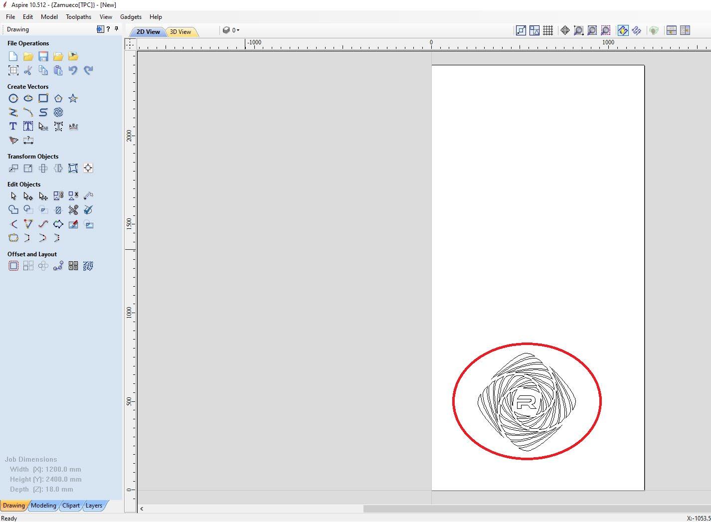Open the Set Size tool
Screen dimensions: 711x522
pos(28,168)
